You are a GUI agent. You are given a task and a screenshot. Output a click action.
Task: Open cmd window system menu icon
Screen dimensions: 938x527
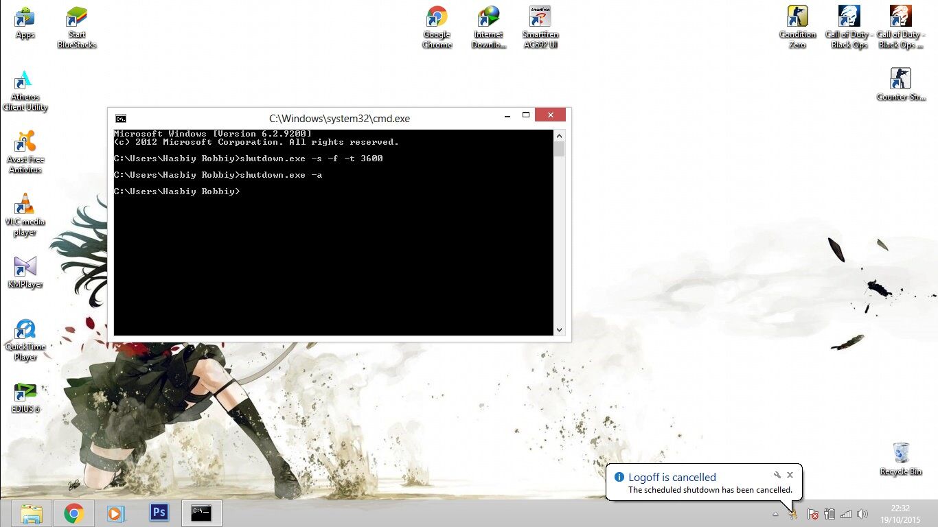(x=121, y=119)
